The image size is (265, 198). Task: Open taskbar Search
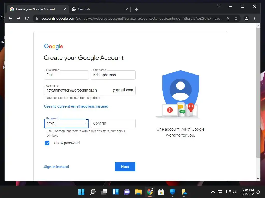coord(93,192)
